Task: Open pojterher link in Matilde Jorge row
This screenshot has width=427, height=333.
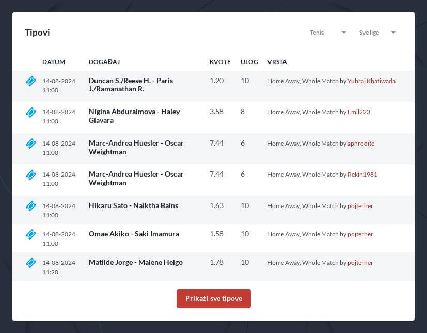Action: [x=360, y=263]
